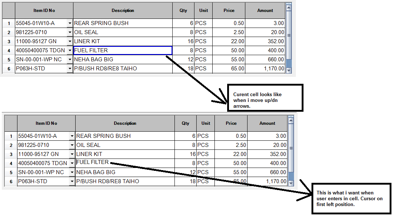Viewport: 394px width, 218px height.
Task: Select the 0.50 price cell in lower grid
Action: pos(231,136)
